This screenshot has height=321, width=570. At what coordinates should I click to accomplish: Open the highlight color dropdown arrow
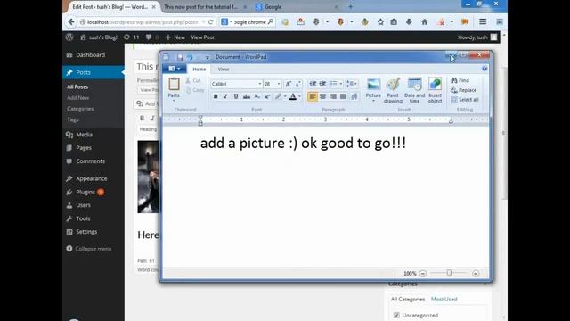[x=285, y=96]
